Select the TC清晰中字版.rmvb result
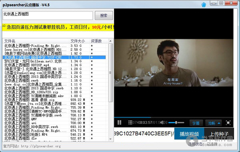This screenshot has width=240, height=152. point(54,115)
